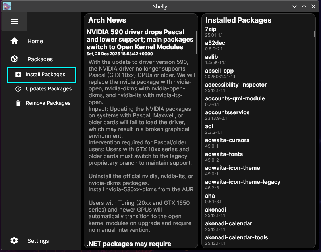The image size is (321, 252).
Task: Open the Home page label
Action: [35, 41]
